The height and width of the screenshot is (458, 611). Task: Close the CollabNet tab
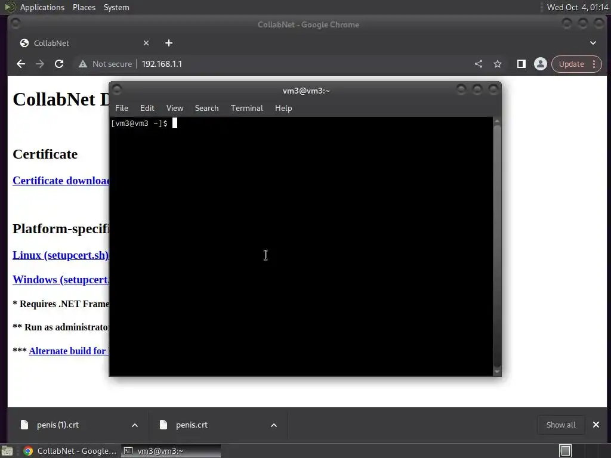pos(146,43)
